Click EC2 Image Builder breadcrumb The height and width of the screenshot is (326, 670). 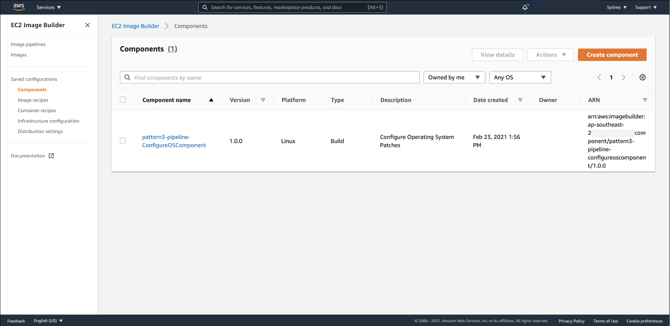click(135, 26)
